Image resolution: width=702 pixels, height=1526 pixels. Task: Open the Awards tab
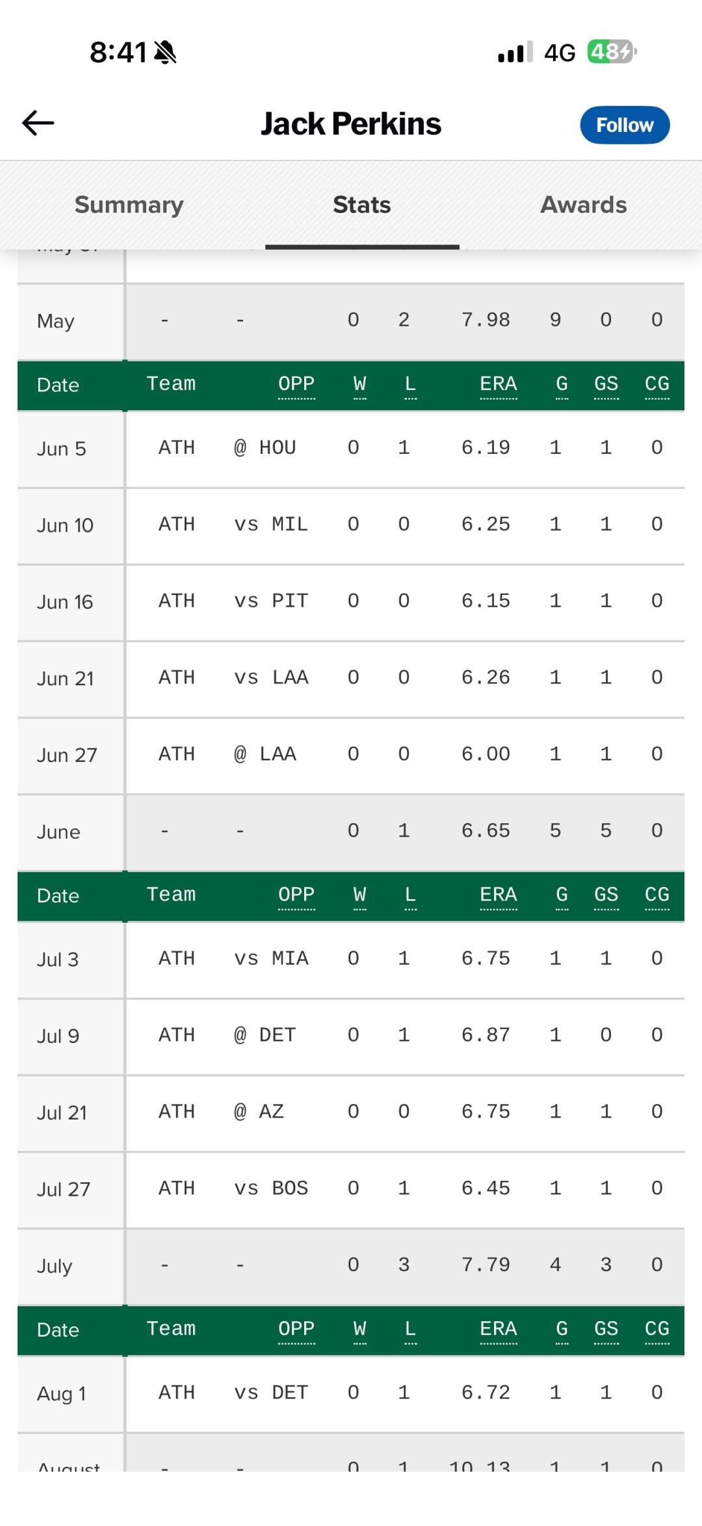coord(584,205)
